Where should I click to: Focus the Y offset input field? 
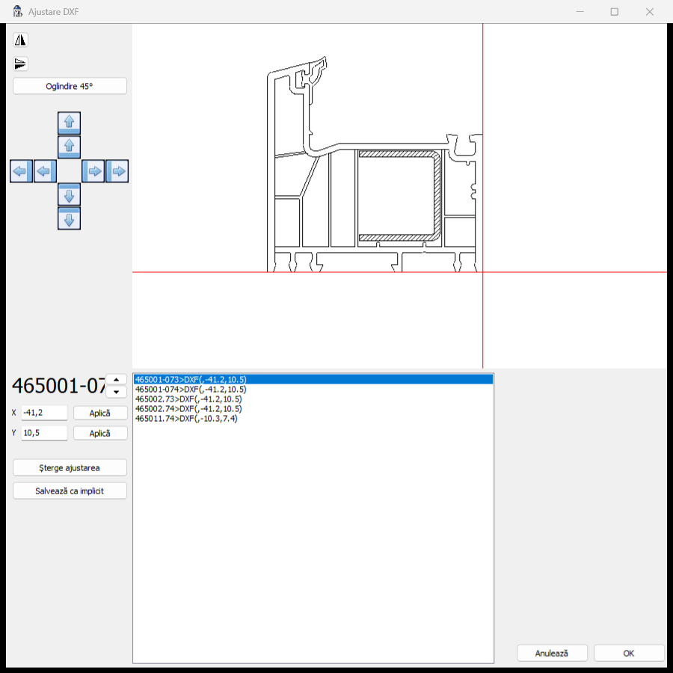click(x=44, y=433)
